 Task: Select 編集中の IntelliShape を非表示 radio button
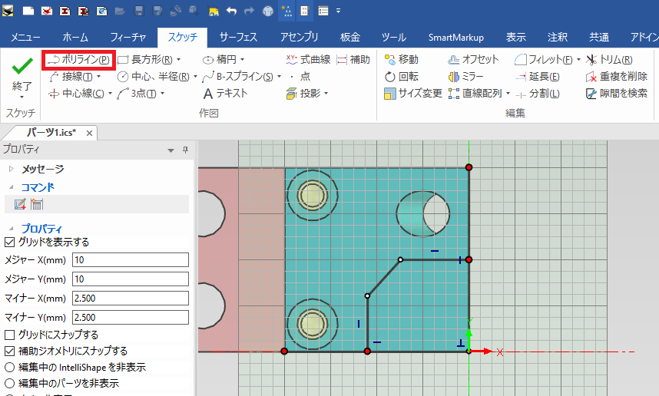9,367
